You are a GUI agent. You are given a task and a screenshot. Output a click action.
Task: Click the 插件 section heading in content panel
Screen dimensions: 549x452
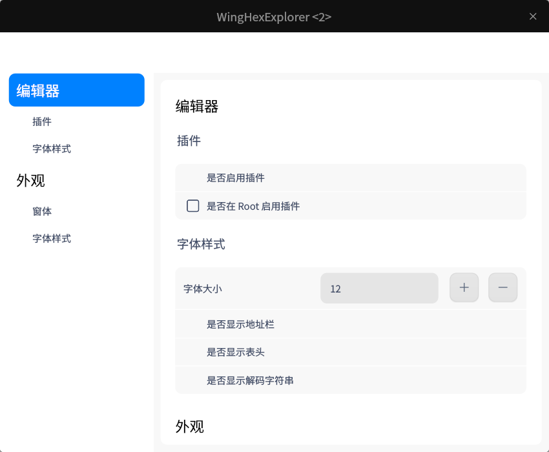[x=189, y=141]
